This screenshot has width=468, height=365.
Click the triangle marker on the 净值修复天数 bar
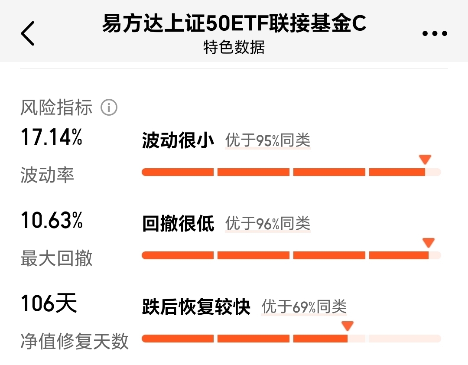pos(348,326)
